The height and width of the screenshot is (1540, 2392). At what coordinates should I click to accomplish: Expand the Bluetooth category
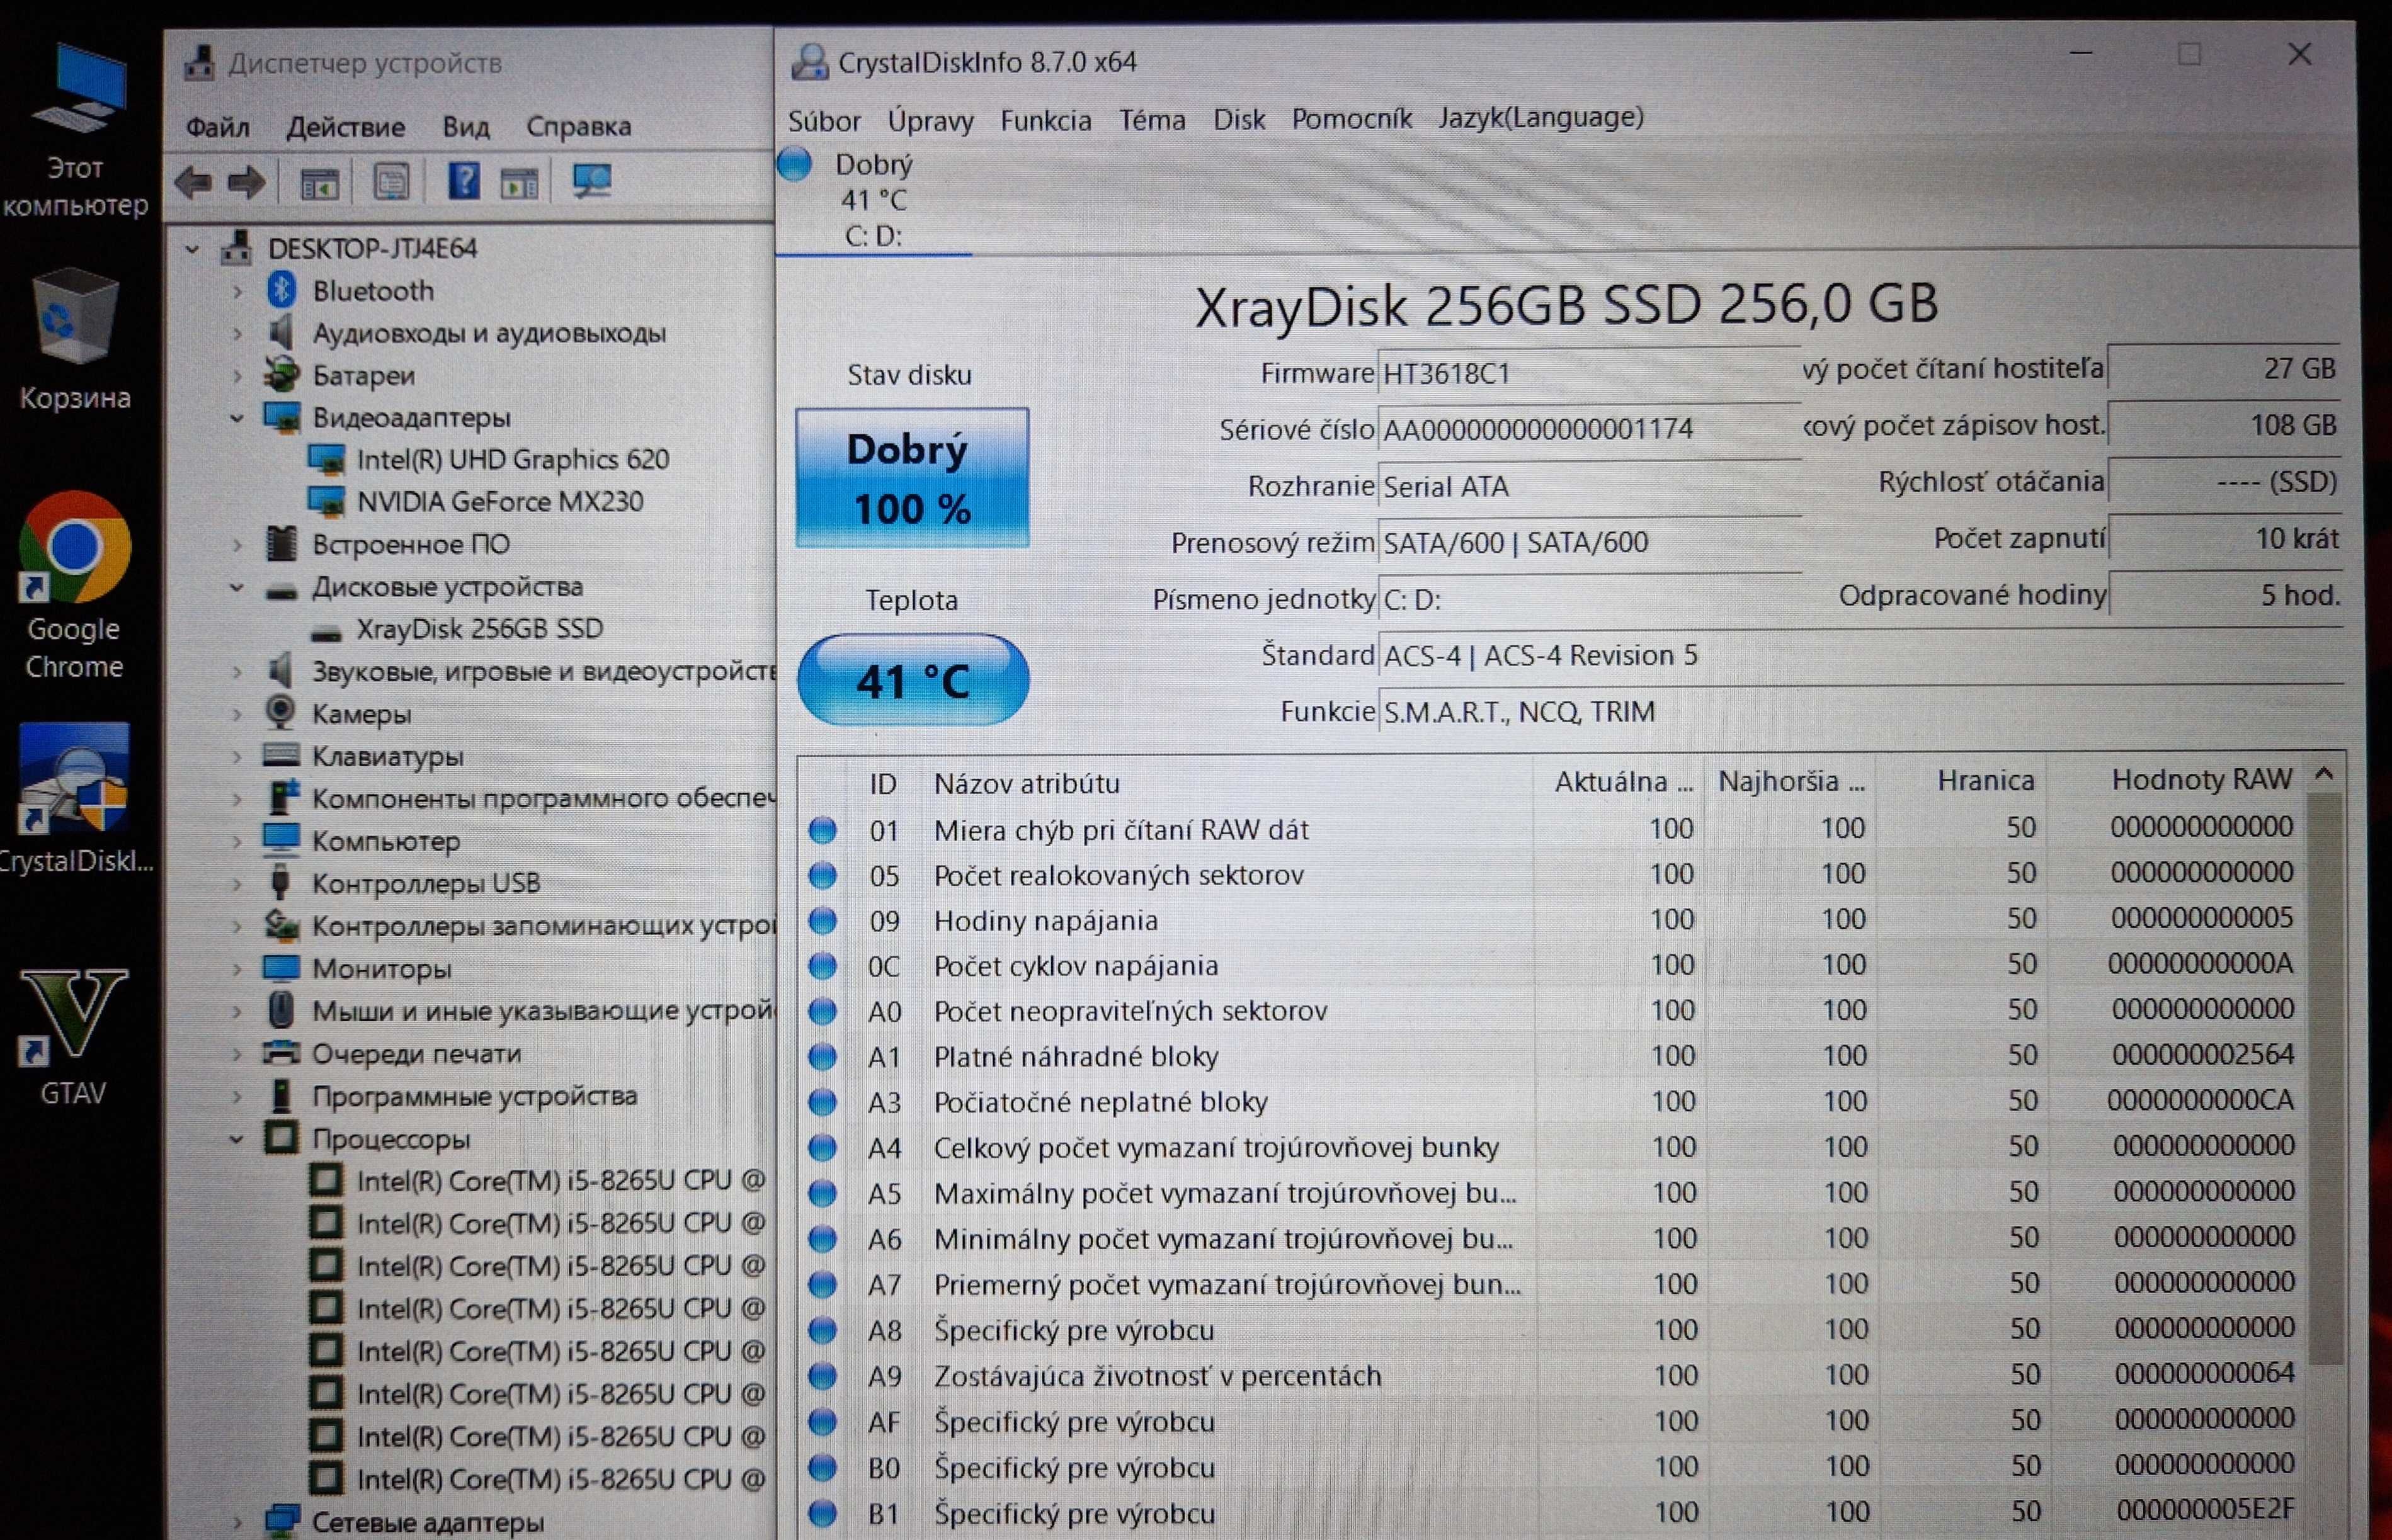pyautogui.click(x=237, y=292)
